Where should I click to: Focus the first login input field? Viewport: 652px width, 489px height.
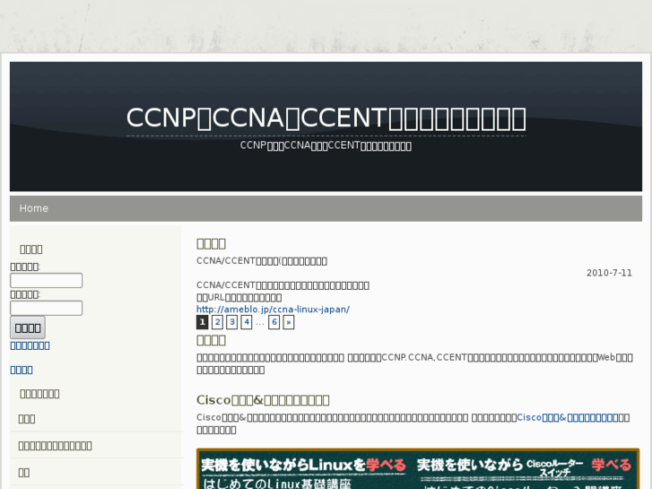(46, 280)
